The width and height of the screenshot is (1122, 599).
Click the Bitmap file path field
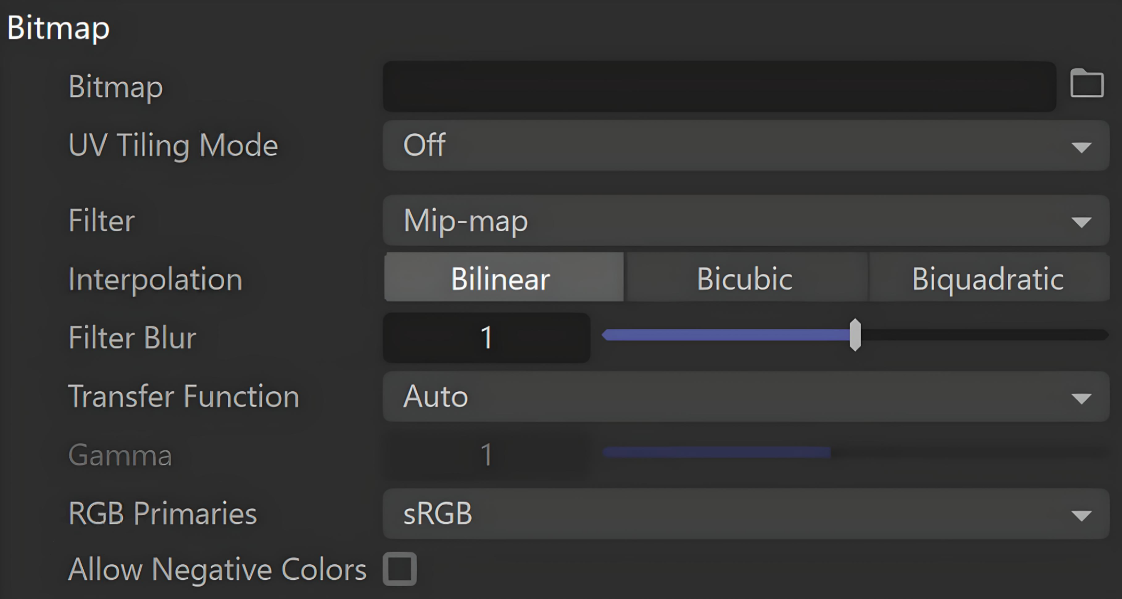coord(719,86)
